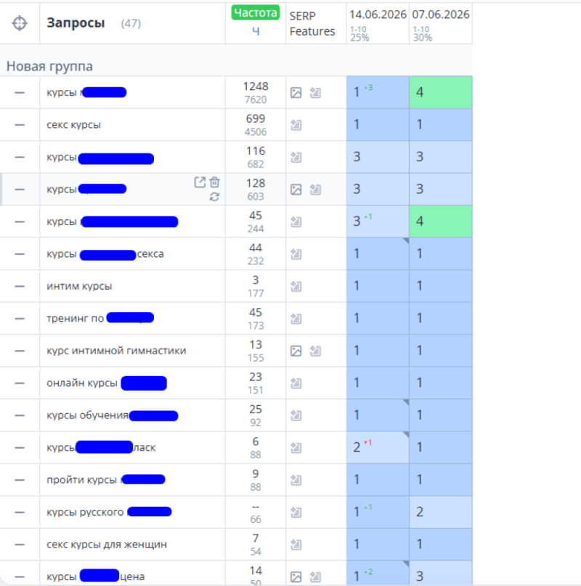Image resolution: width=581 pixels, height=586 pixels.
Task: Click the snippet icon in the "курсы русского" row
Action: (296, 513)
